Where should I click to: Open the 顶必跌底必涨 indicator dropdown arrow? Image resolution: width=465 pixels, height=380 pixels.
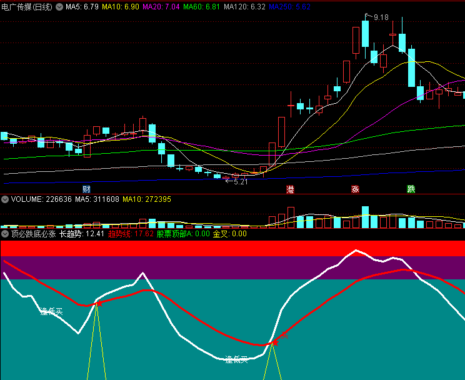(x=5, y=234)
